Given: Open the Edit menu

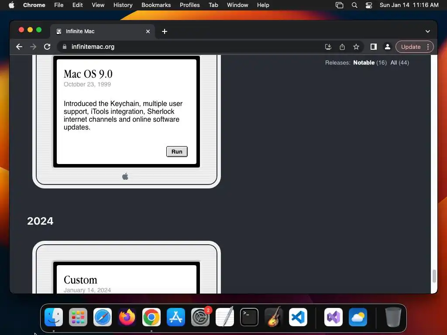Looking at the screenshot, I should tap(78, 5).
